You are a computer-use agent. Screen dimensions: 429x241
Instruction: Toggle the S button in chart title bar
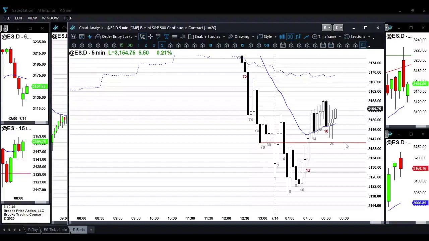(325, 28)
